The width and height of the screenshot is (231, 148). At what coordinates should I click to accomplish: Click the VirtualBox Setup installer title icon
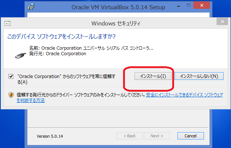(x=32, y=7)
